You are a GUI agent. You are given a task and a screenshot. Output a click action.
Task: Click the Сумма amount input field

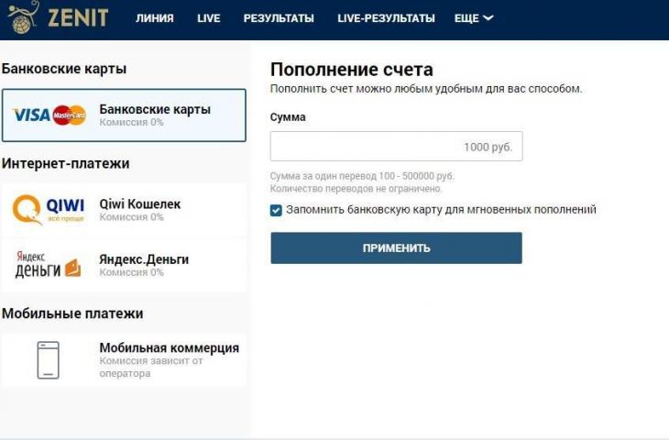point(396,147)
